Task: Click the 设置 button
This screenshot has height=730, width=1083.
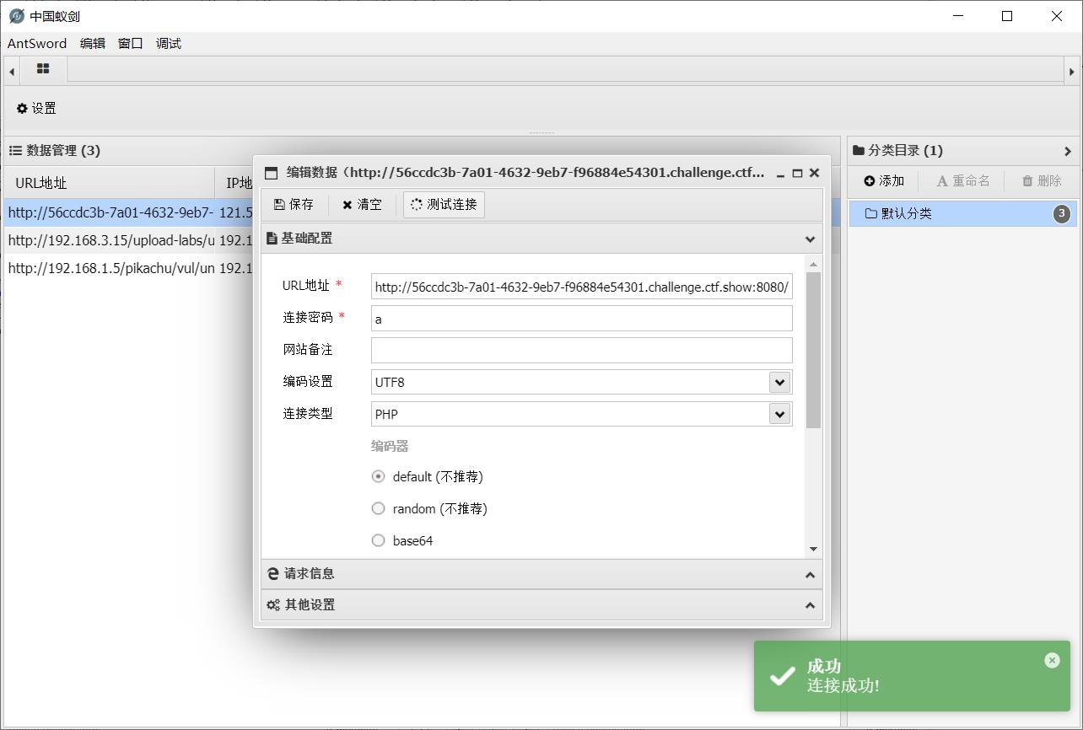Action: pyautogui.click(x=36, y=108)
